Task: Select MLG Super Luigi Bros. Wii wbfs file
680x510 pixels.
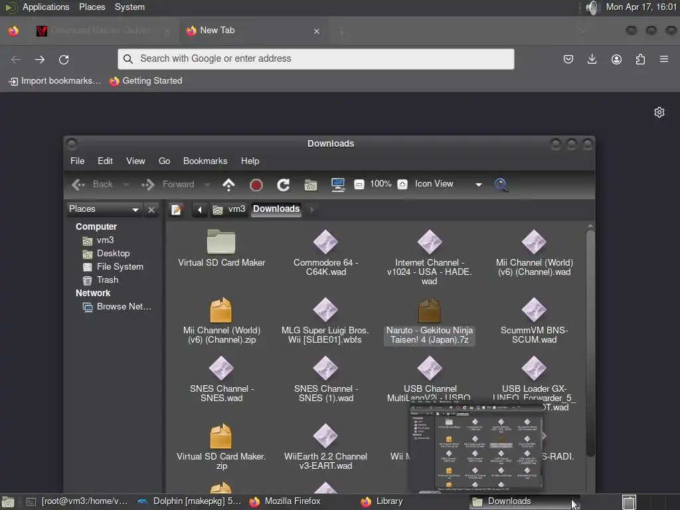Action: tap(325, 321)
